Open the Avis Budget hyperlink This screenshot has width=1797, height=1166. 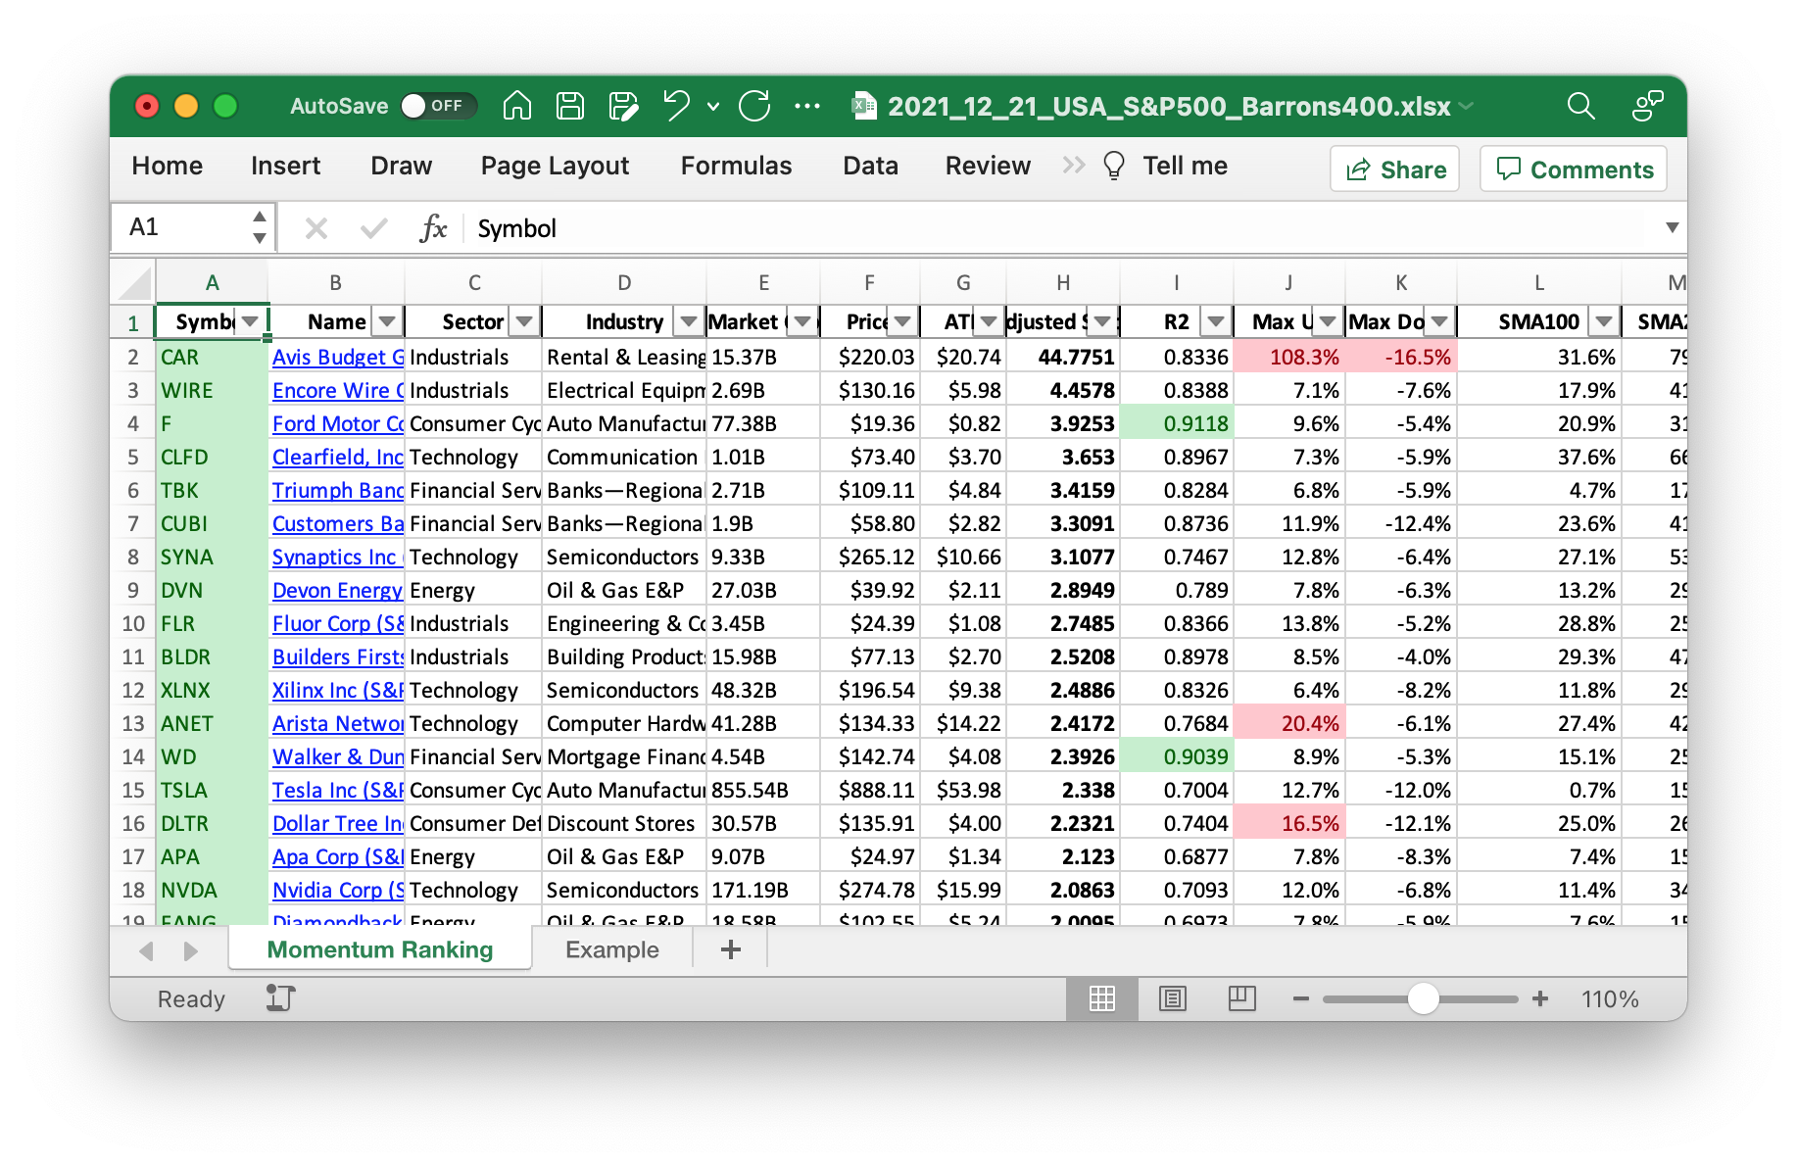(338, 357)
